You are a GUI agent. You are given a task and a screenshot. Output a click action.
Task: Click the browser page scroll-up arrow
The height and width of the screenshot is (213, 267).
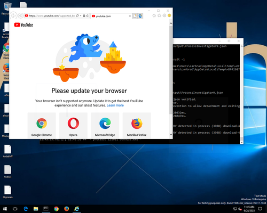(171, 23)
